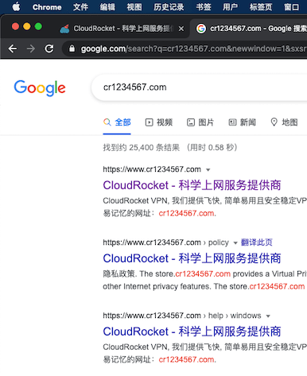Viewport: 307px width, 376px height.
Task: Go to Google home via logo
Action: pos(40,88)
